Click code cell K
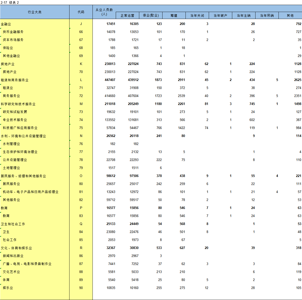This screenshot has width=302, height=300. coord(81,64)
